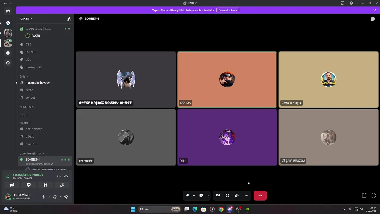Open the inbox icon in title bar
This screenshot has width=380, height=214.
pyautogui.click(x=343, y=3)
